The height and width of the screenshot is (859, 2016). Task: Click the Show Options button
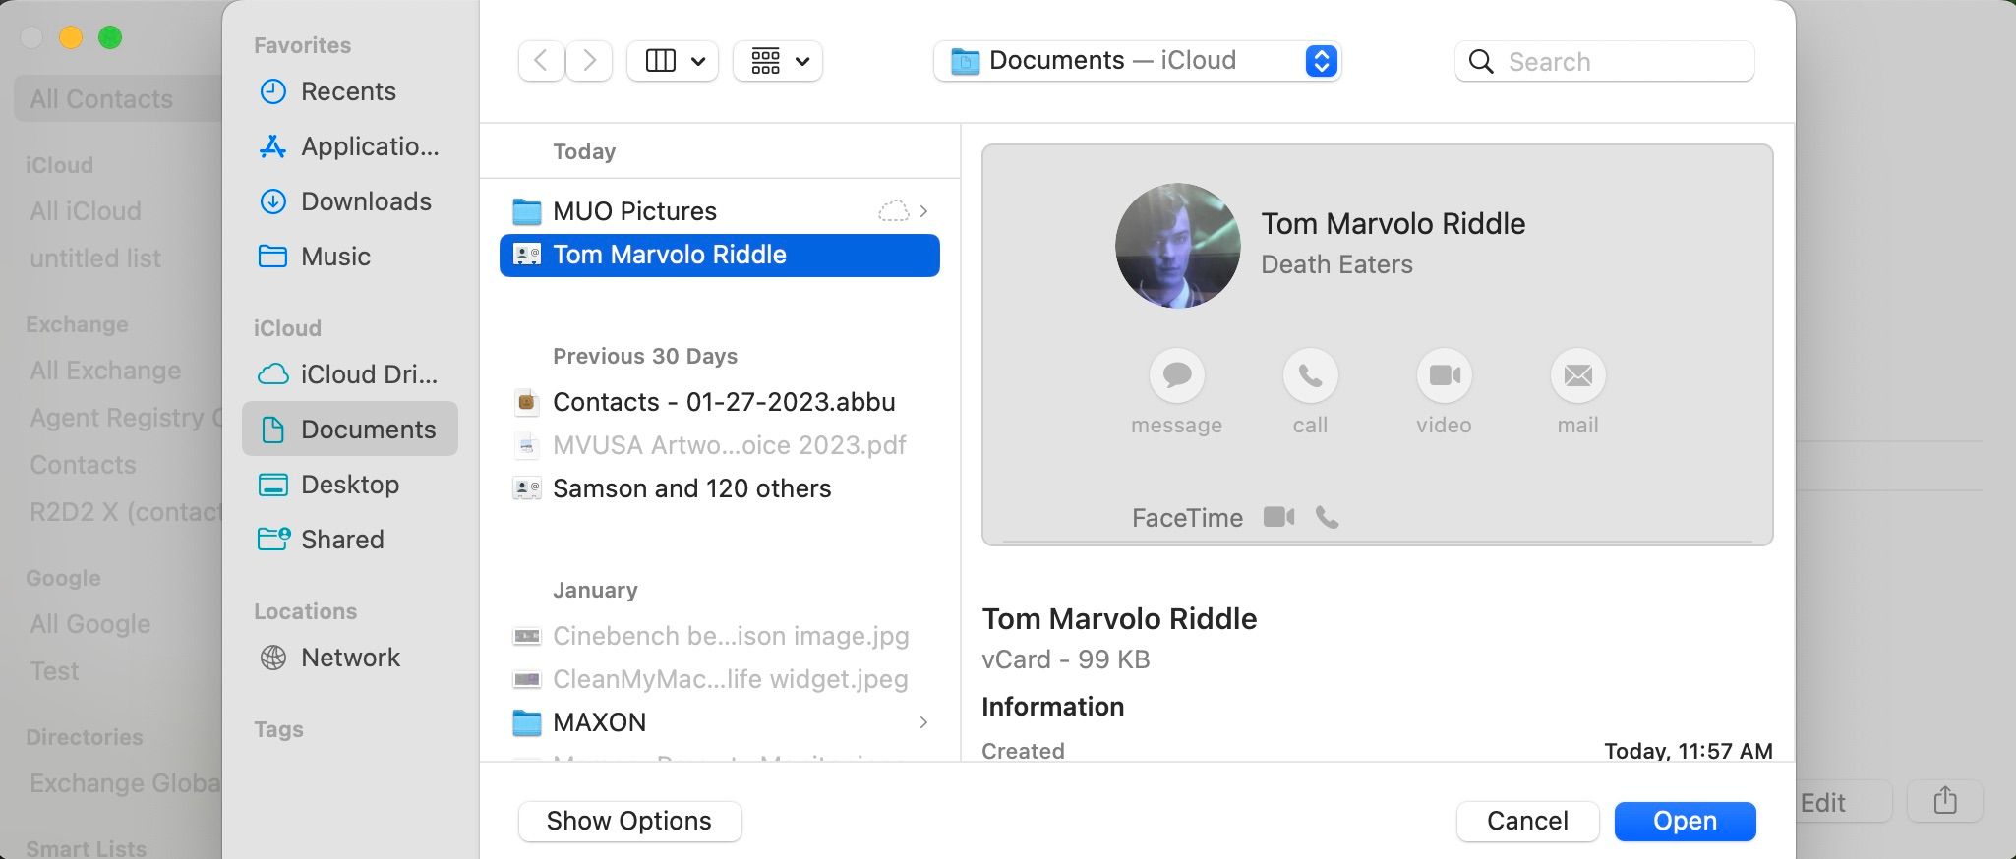tap(629, 821)
